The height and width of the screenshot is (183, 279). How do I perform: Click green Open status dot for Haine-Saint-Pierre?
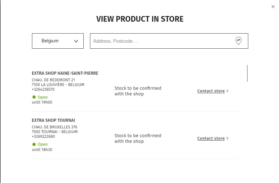(x=34, y=97)
